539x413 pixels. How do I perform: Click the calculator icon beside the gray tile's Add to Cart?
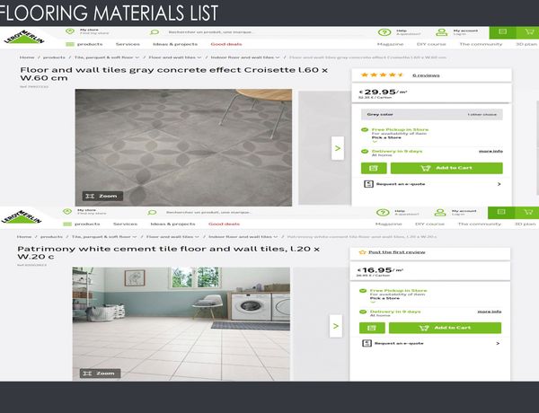pyautogui.click(x=373, y=168)
